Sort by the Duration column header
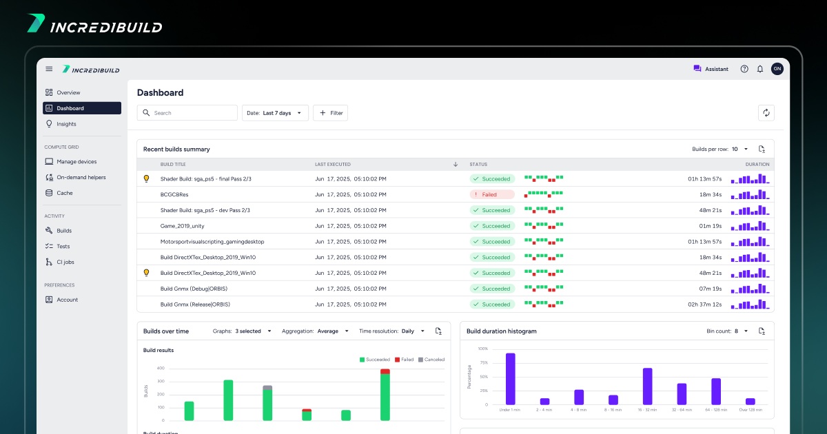This screenshot has width=827, height=434. click(x=757, y=165)
